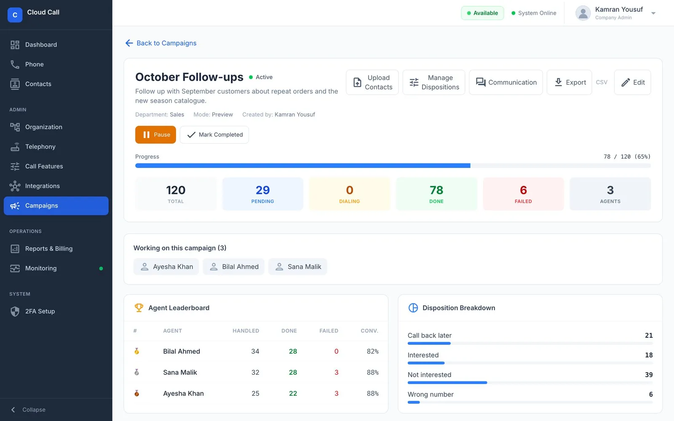The width and height of the screenshot is (674, 421).
Task: Open the Communication panel
Action: pyautogui.click(x=506, y=83)
